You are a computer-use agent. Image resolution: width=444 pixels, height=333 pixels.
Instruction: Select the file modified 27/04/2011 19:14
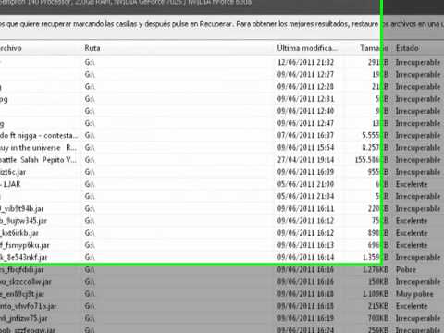(x=222, y=160)
